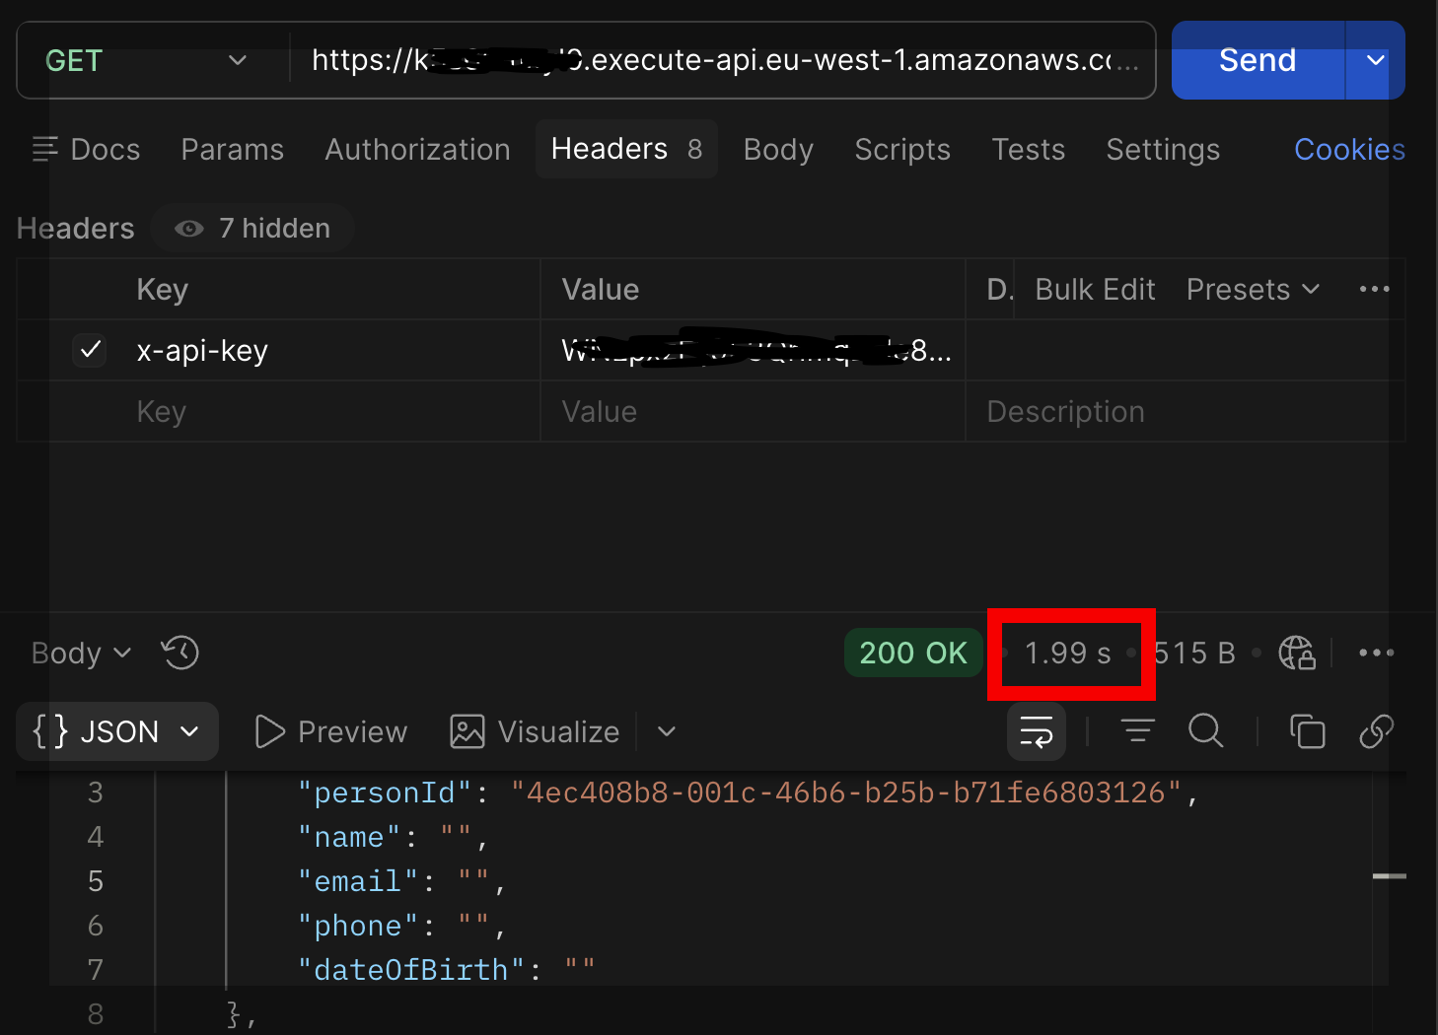The image size is (1438, 1035).
Task: Click the request URL field
Action: [725, 60]
